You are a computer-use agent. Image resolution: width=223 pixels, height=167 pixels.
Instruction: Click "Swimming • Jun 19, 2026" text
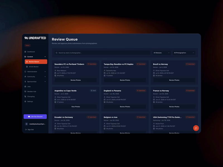click(x=162, y=120)
